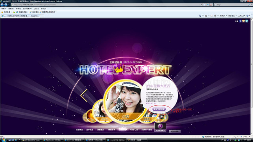
Task: Share page via Twitter icon
Action: pyautogui.click(x=247, y=21)
